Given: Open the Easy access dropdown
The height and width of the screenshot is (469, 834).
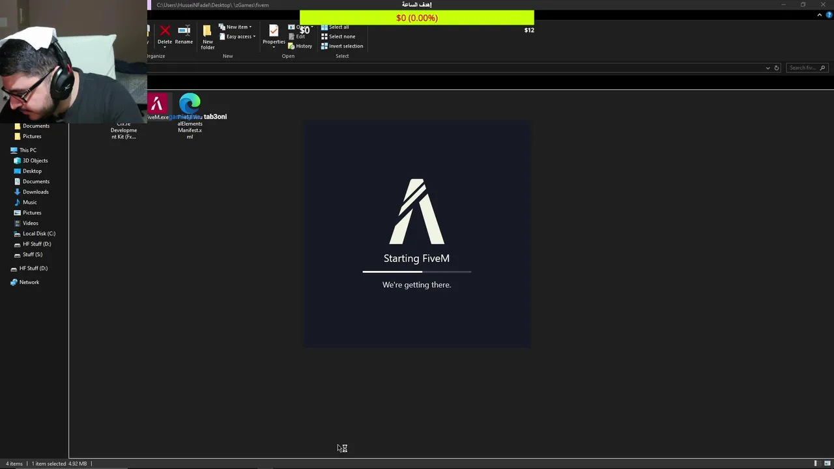Looking at the screenshot, I should tap(237, 36).
